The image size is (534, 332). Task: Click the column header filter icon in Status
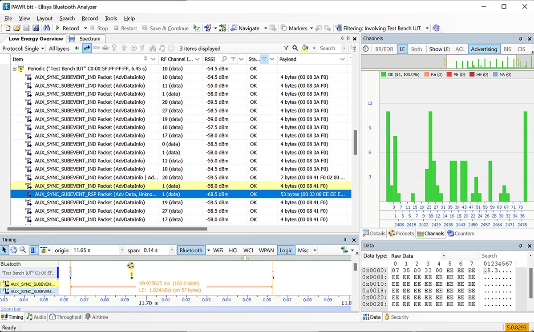click(x=264, y=59)
